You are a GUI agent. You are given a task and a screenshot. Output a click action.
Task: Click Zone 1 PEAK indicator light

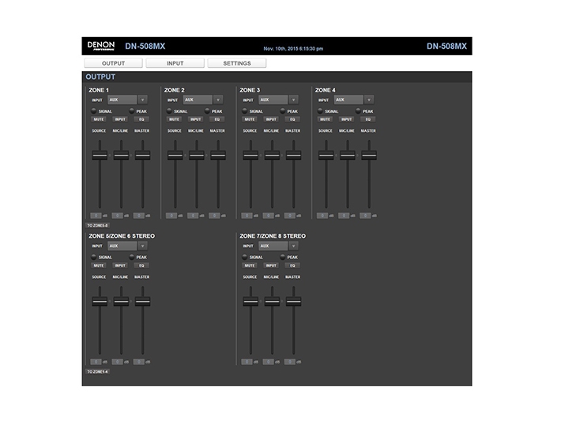pos(132,111)
